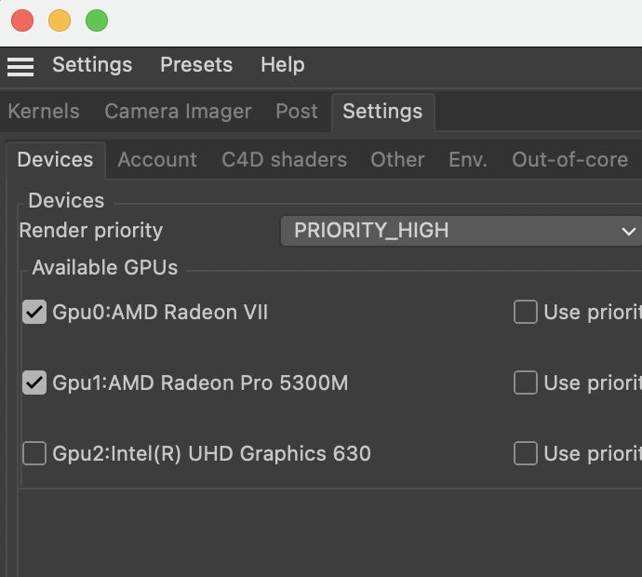Image resolution: width=642 pixels, height=577 pixels.
Task: Enable Gpu2 Intel UHD Graphics 630
Action: [34, 454]
